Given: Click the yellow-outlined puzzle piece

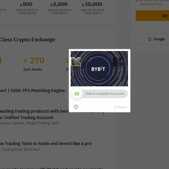Looking at the screenshot, I should (x=76, y=62).
